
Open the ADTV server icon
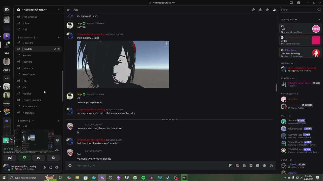tap(7, 70)
